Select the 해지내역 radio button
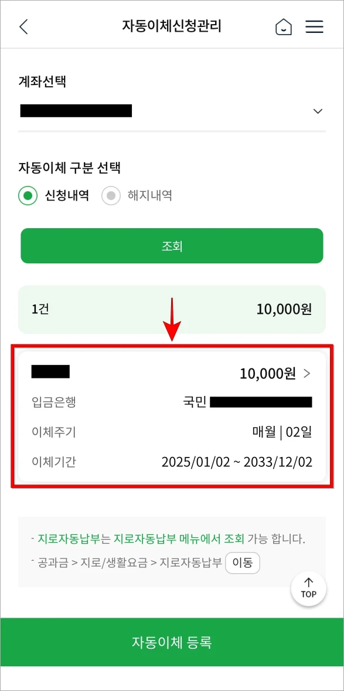Screen dimensions: 344x691 [x=111, y=196]
